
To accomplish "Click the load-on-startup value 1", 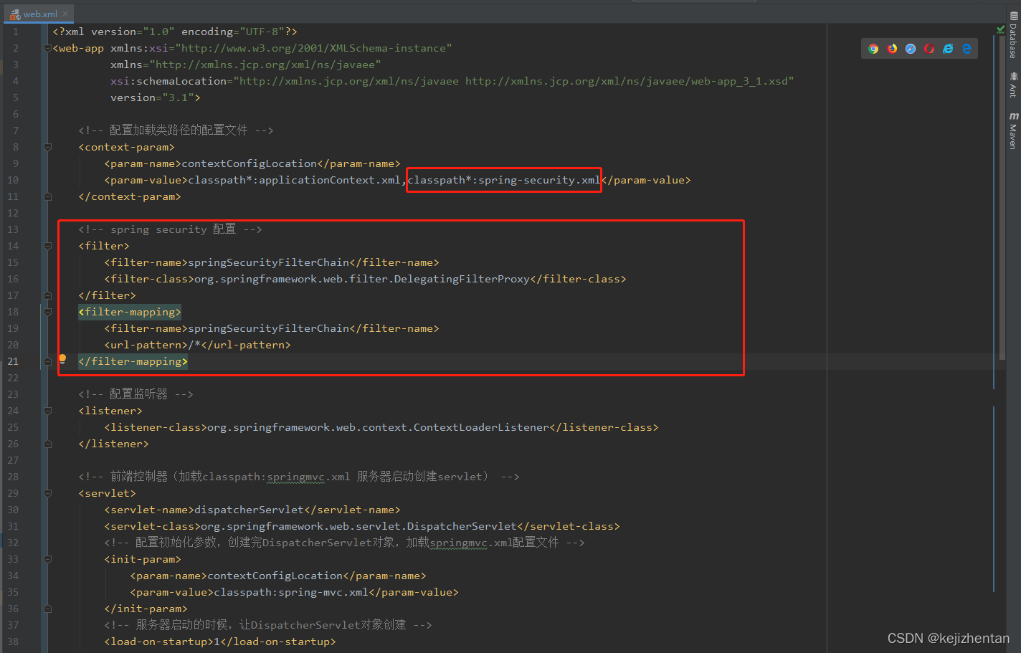I will coord(217,642).
